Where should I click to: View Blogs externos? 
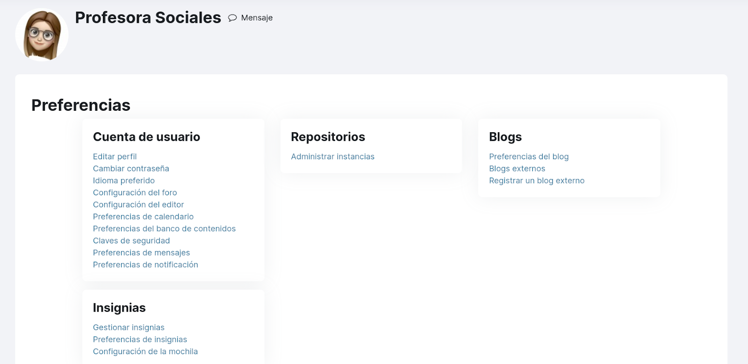tap(517, 169)
